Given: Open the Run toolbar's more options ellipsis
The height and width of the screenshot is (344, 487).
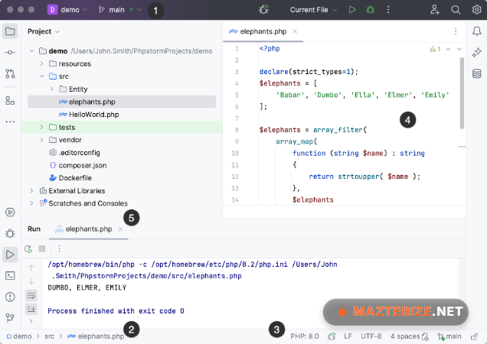Looking at the screenshot, I should tap(59, 248).
